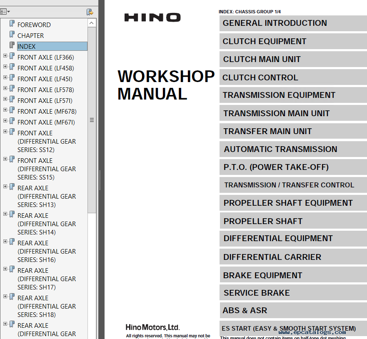Open FRONT AXLE (MF678) bookmark text
367x339 pixels.
pos(47,112)
